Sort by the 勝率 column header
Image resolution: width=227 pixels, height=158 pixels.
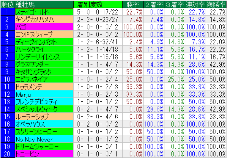pyautogui.click(x=133, y=4)
